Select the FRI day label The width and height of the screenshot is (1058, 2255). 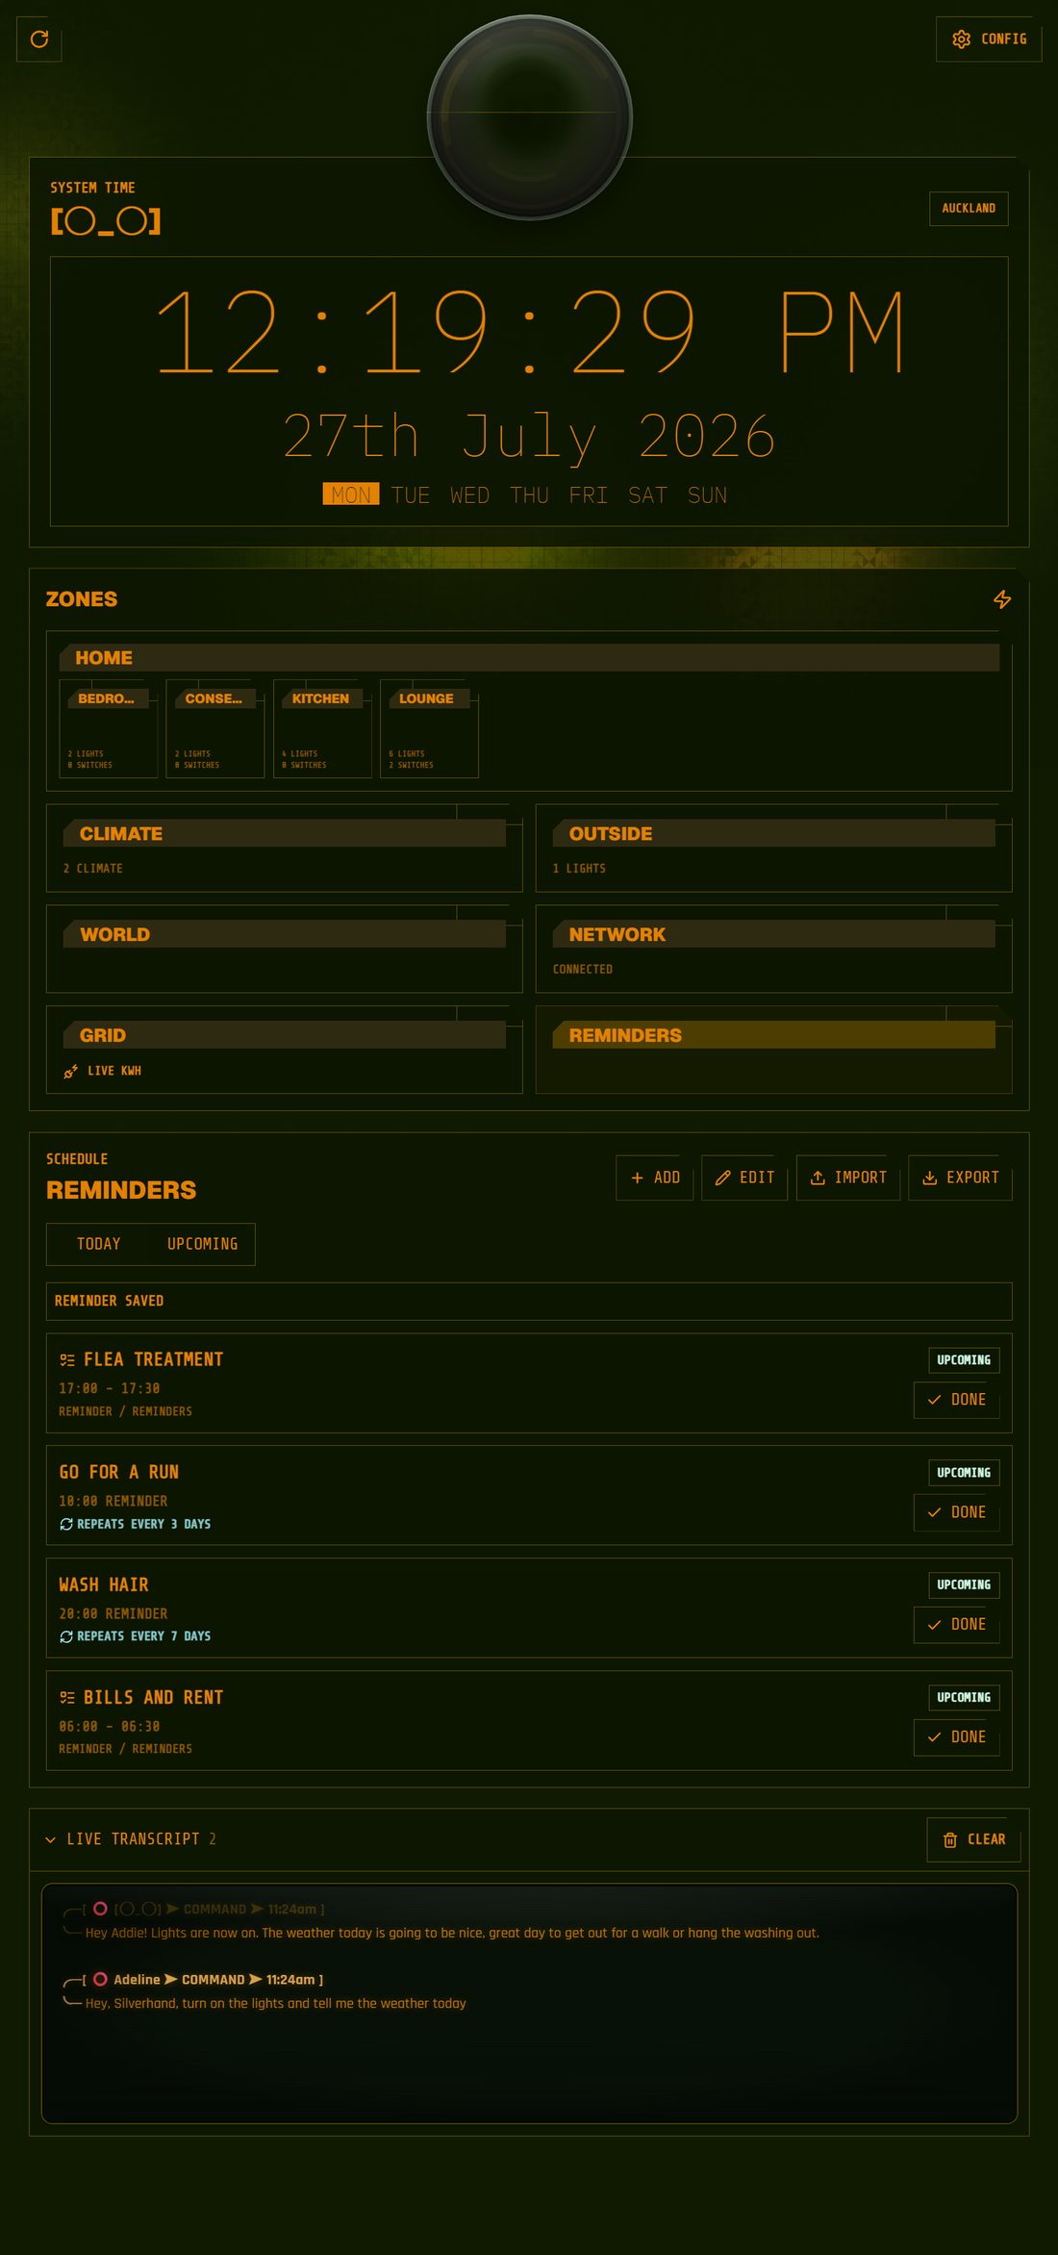(589, 494)
